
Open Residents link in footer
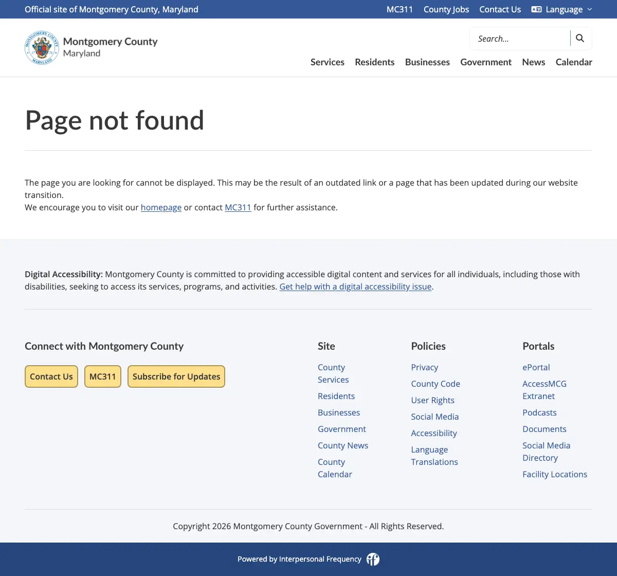pos(336,396)
